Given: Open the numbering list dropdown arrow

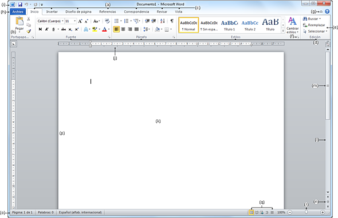Looking at the screenshot, I should point(131,21).
